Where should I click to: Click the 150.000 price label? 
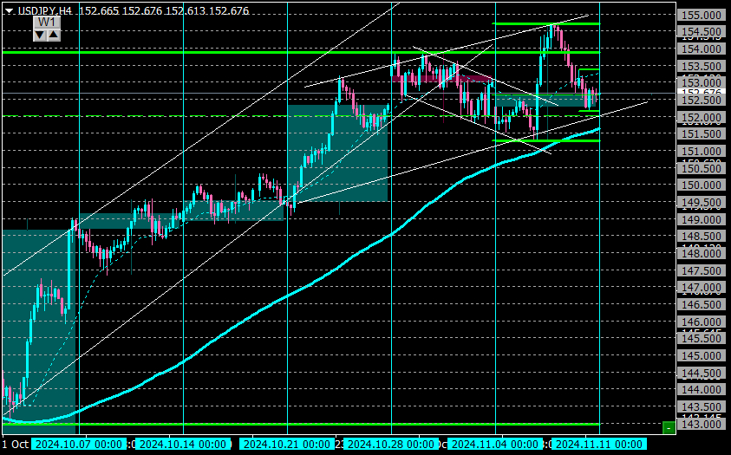coord(702,185)
